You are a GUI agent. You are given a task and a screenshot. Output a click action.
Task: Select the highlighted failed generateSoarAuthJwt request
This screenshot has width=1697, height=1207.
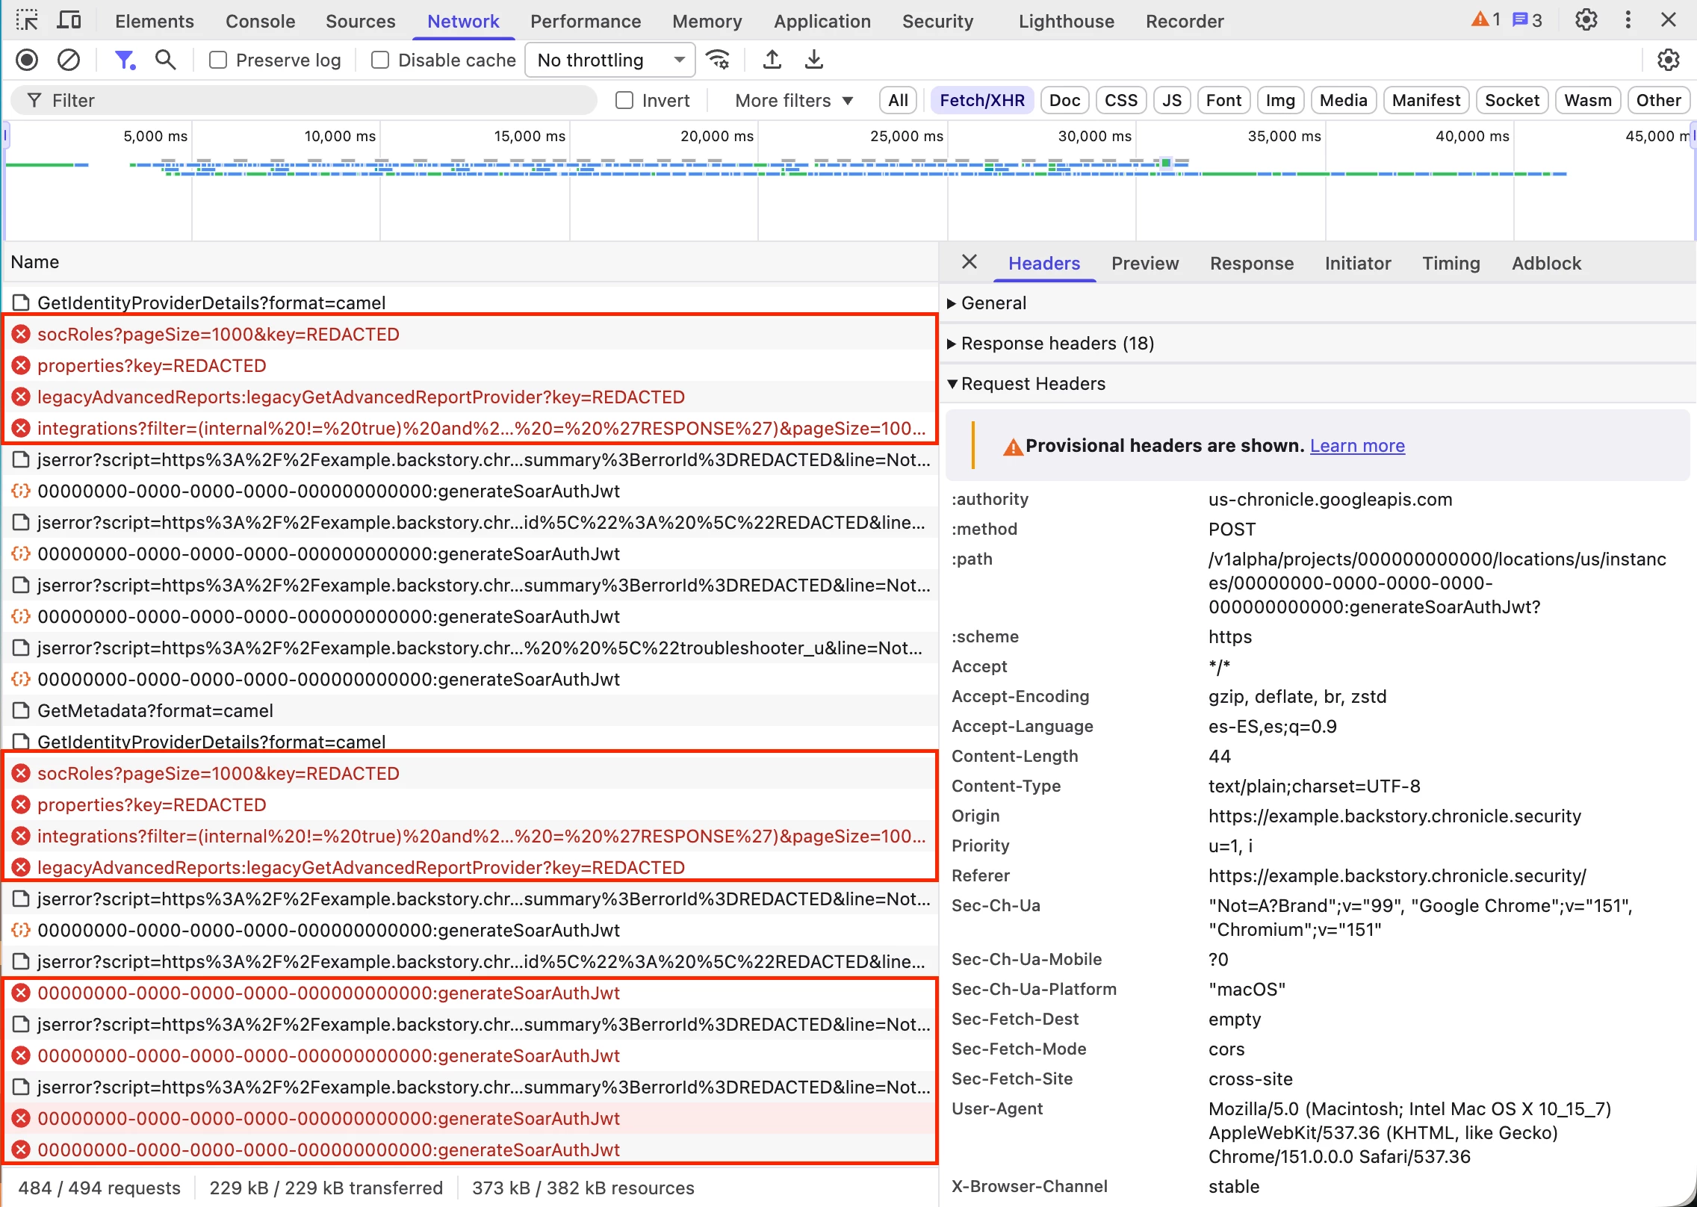(471, 1118)
